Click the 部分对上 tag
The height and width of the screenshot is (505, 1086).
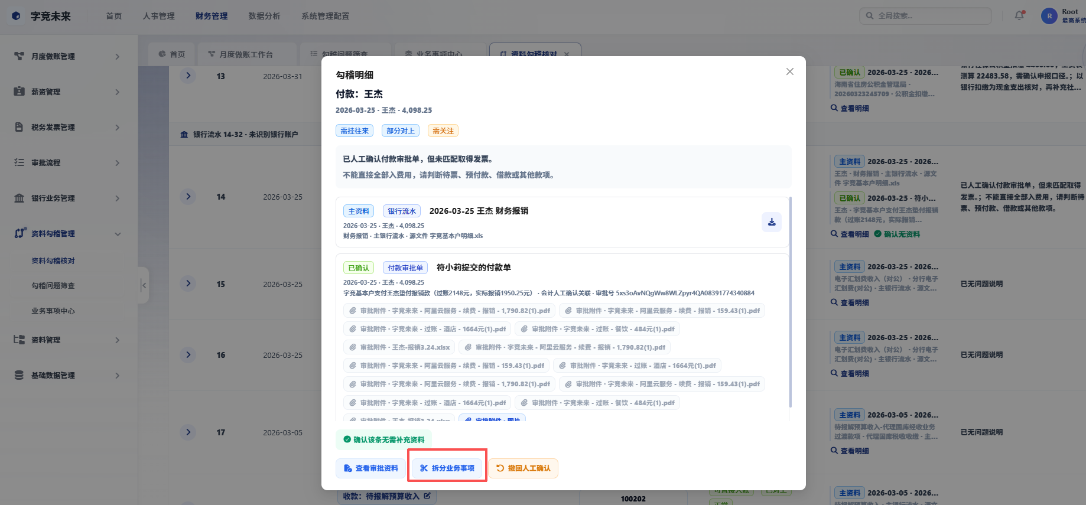point(401,131)
